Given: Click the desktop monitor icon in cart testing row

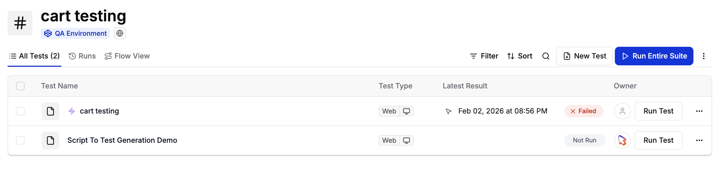Looking at the screenshot, I should coord(406,111).
